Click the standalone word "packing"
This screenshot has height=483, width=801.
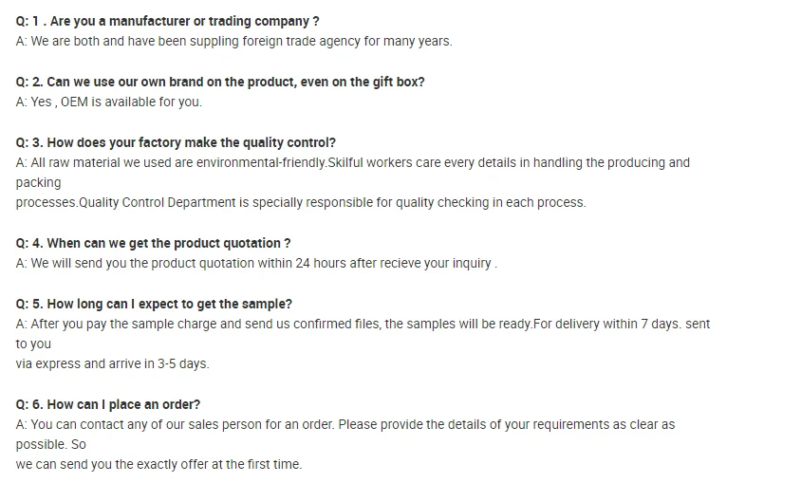point(38,182)
